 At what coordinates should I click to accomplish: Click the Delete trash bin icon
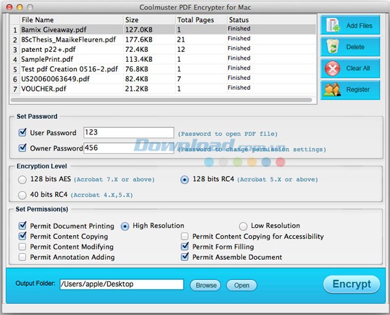pyautogui.click(x=332, y=47)
